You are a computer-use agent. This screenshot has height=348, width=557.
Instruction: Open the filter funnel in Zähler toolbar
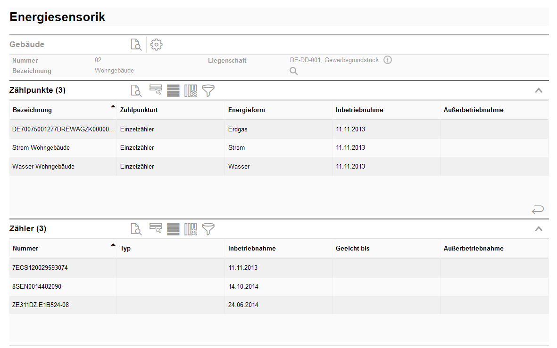pos(208,229)
